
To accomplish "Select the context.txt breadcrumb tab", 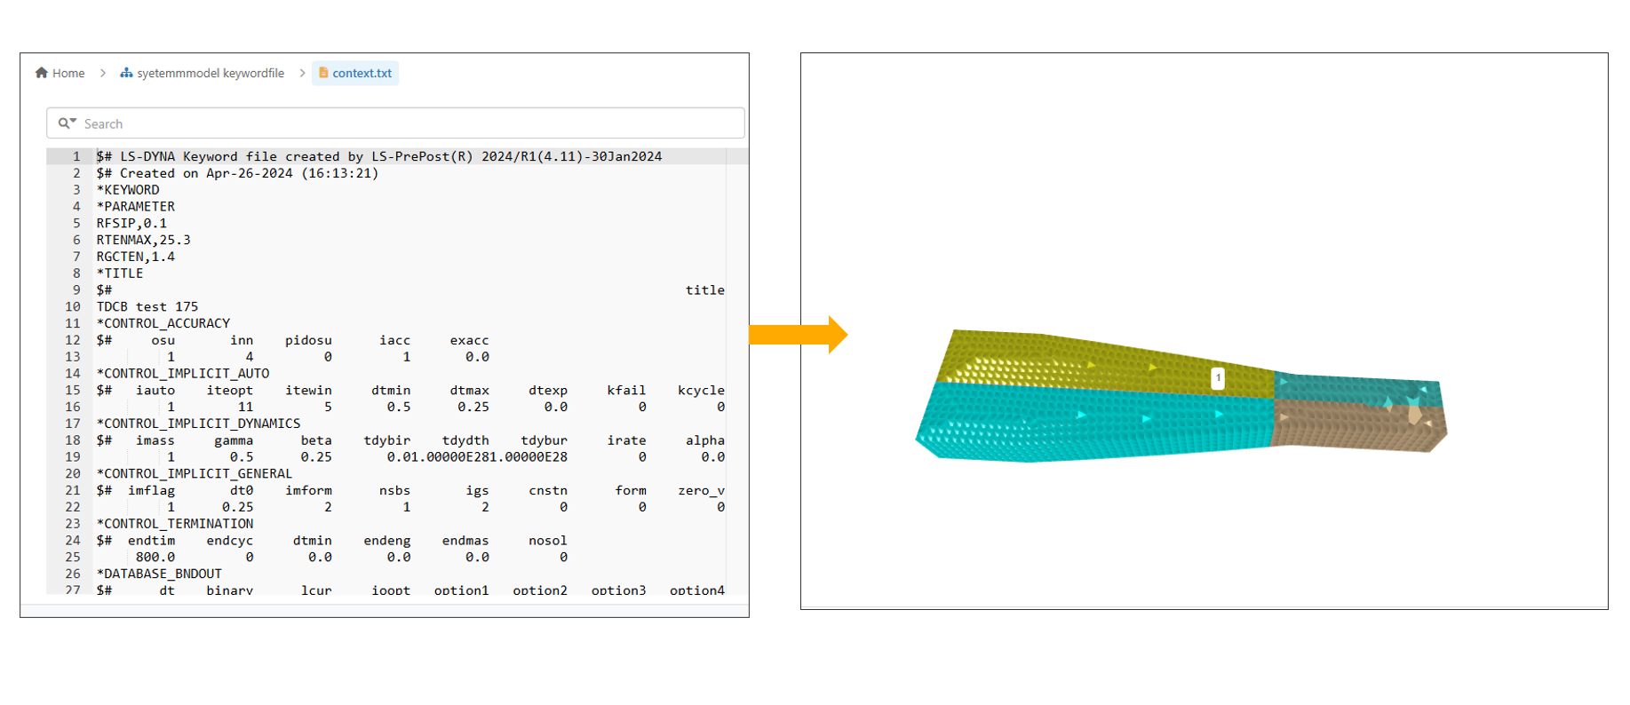I will tap(362, 73).
